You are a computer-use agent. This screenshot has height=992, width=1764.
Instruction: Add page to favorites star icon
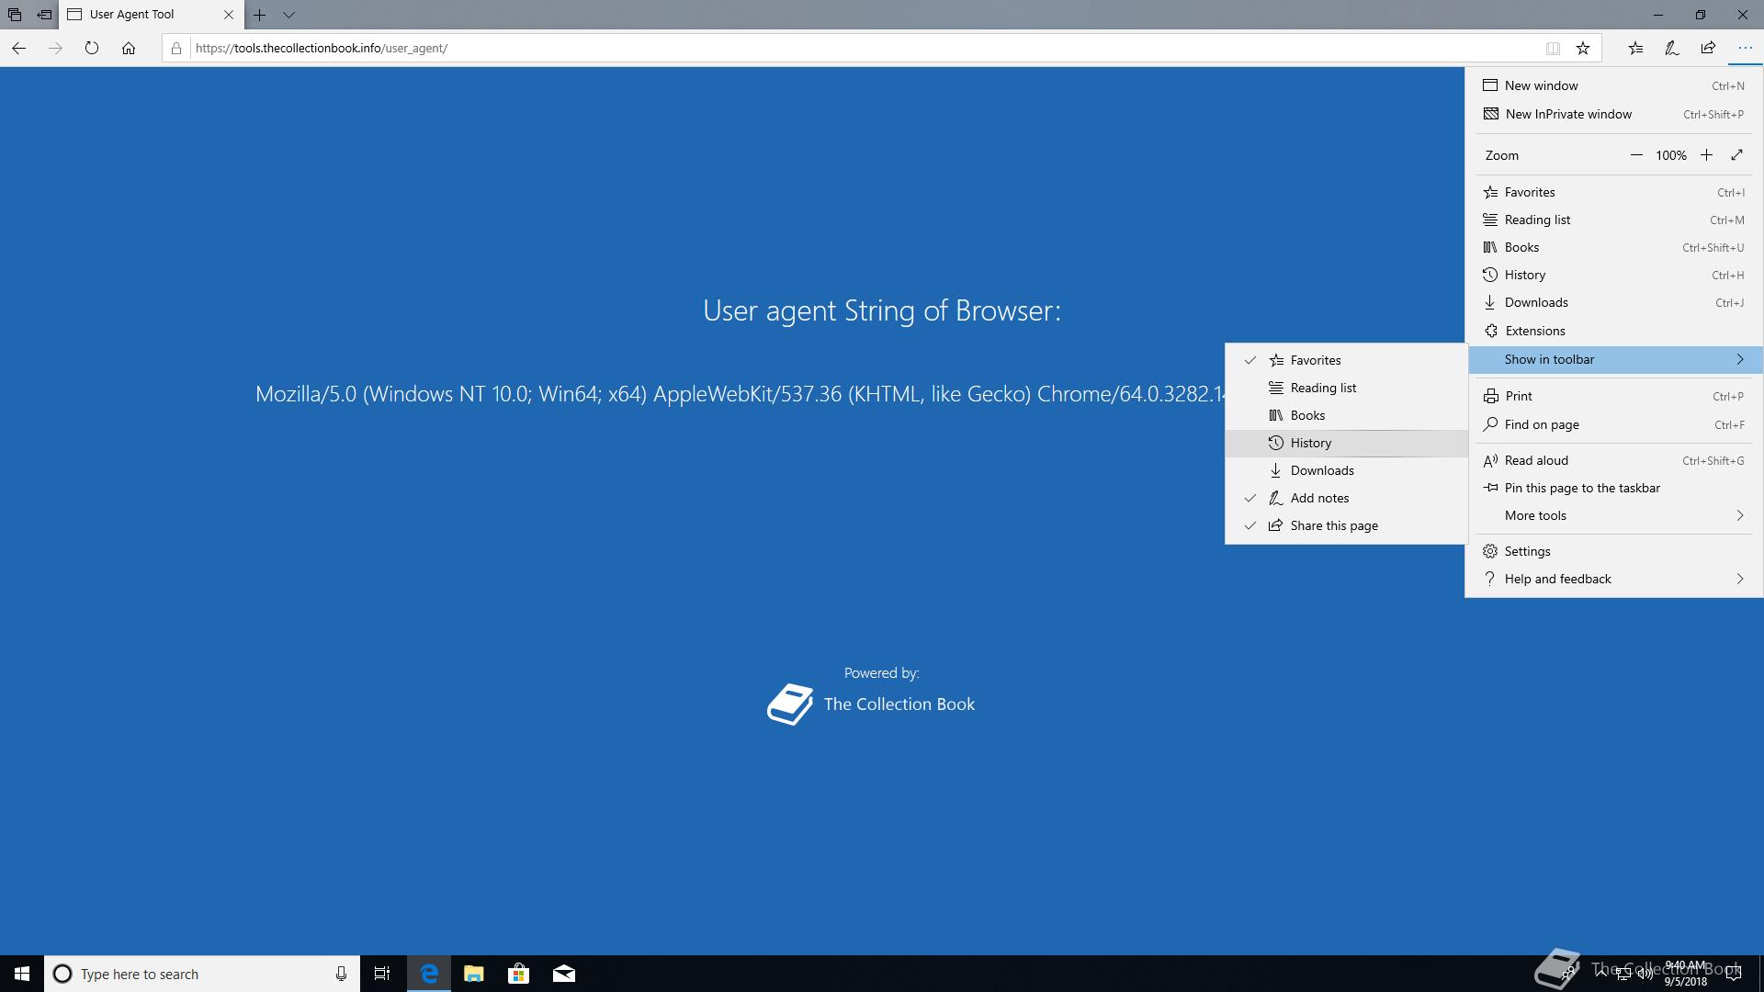(x=1583, y=48)
